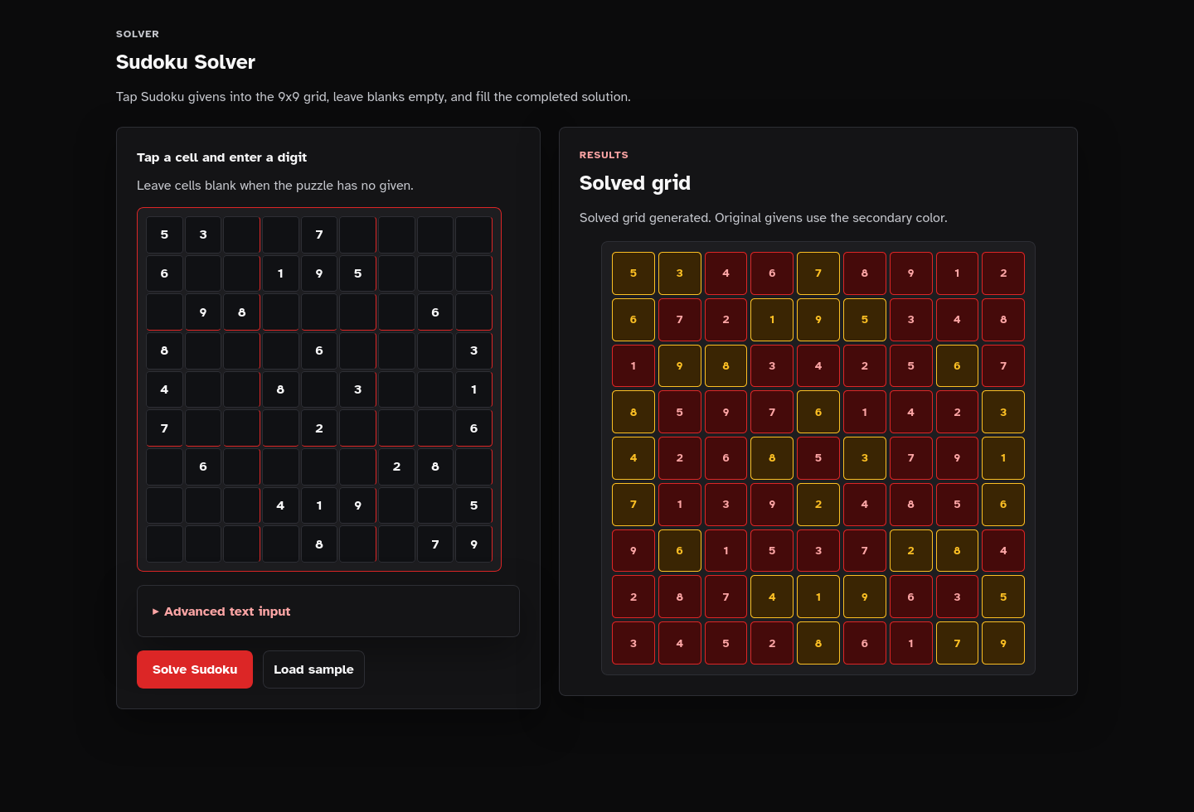
Task: Select input grid cell with 8 in row 3
Action: (x=242, y=312)
